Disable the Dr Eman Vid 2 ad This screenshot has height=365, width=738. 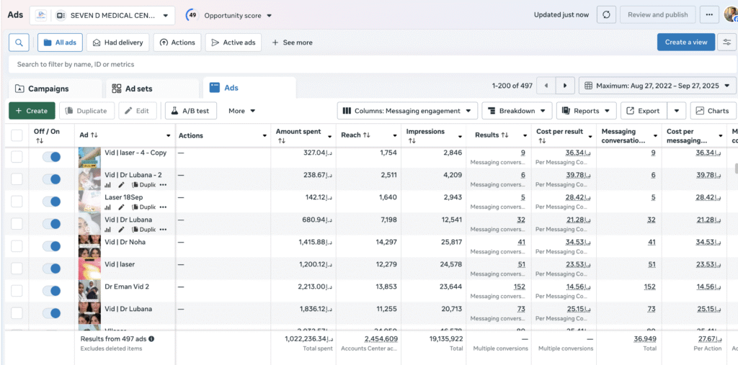click(51, 291)
